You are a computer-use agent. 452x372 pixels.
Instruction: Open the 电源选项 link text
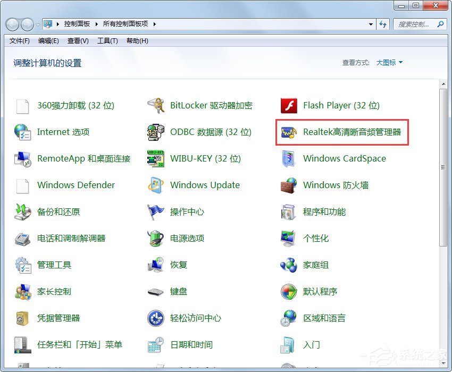coord(187,238)
